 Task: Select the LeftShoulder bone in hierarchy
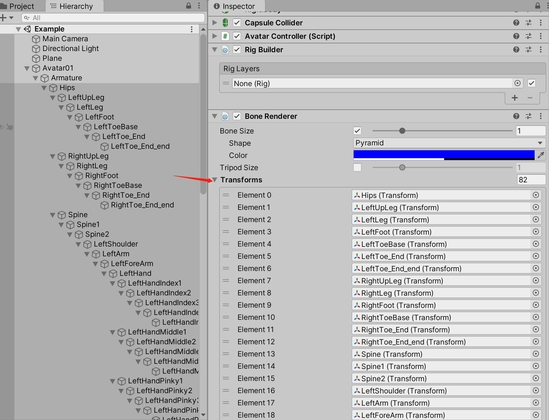pyautogui.click(x=116, y=244)
